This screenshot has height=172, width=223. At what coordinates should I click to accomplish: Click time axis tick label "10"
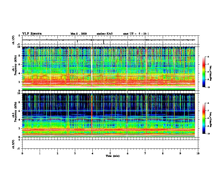coord(198,153)
